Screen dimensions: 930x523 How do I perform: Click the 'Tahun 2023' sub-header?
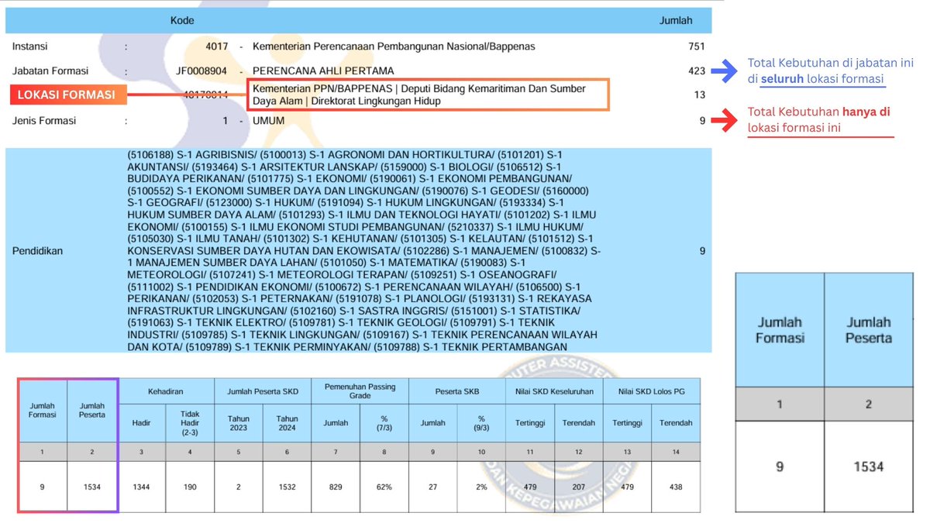[239, 423]
